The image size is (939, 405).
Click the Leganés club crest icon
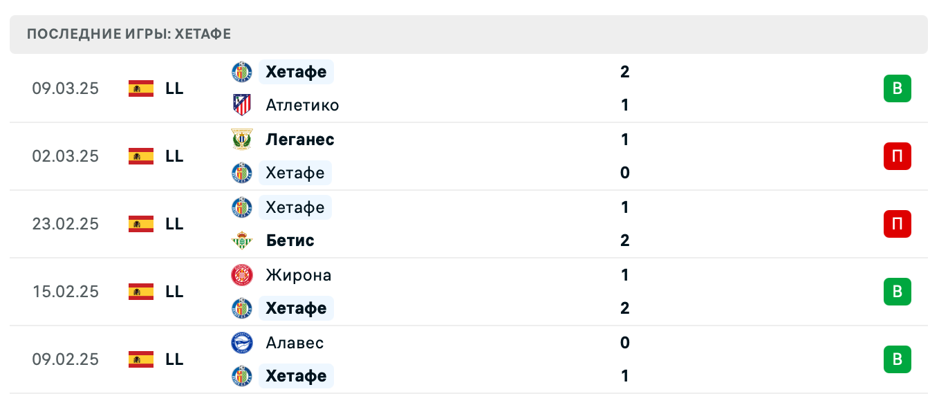pyautogui.click(x=242, y=139)
